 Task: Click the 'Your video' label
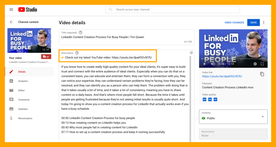tap(15, 58)
